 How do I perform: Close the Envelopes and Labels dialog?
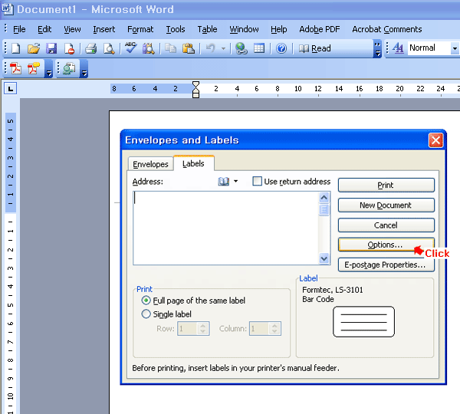coord(435,140)
